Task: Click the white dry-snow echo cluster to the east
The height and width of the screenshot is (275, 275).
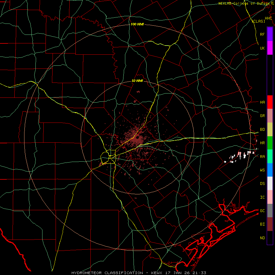Action: [x=240, y=156]
